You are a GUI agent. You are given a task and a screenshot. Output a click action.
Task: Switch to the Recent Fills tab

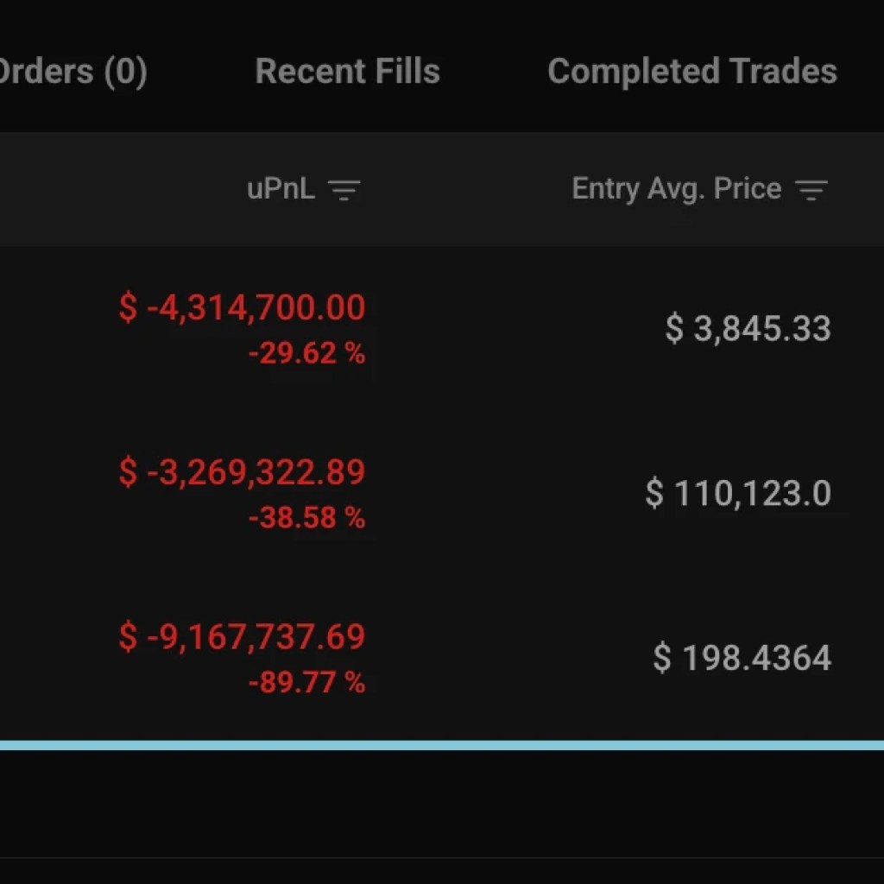(x=347, y=72)
